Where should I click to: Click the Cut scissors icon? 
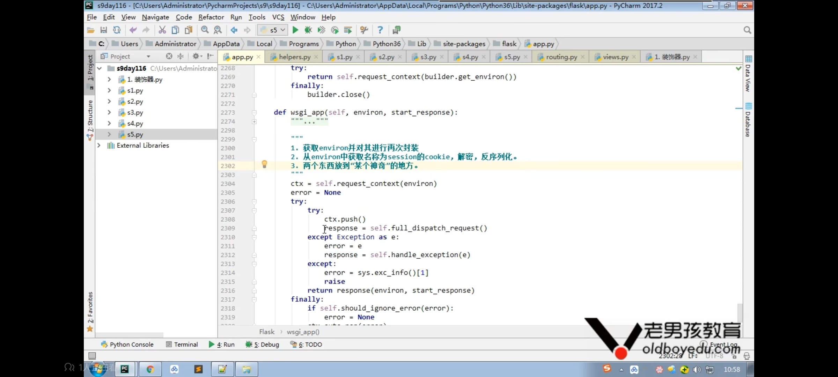[x=162, y=30]
